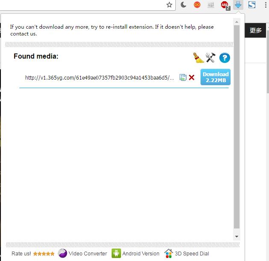
Task: Open the 更多 menu on page
Action: pos(255,30)
